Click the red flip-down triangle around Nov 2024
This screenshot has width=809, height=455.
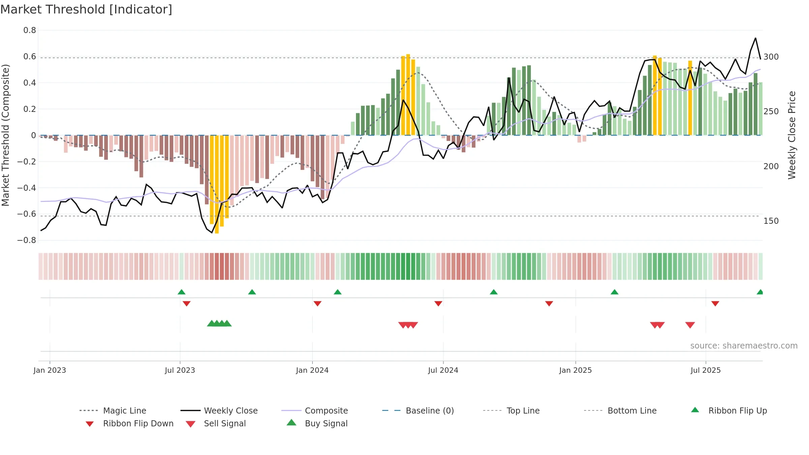(x=549, y=304)
